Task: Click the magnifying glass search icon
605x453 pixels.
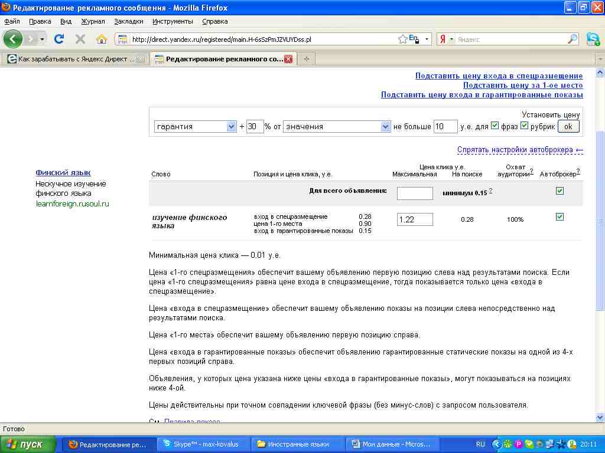Action: 573,39
